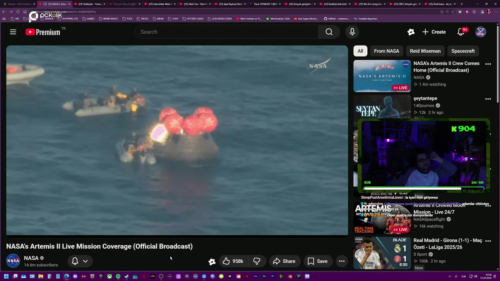Screen dimensions: 500x281
Task: Save the video to a playlist
Action: (318, 261)
